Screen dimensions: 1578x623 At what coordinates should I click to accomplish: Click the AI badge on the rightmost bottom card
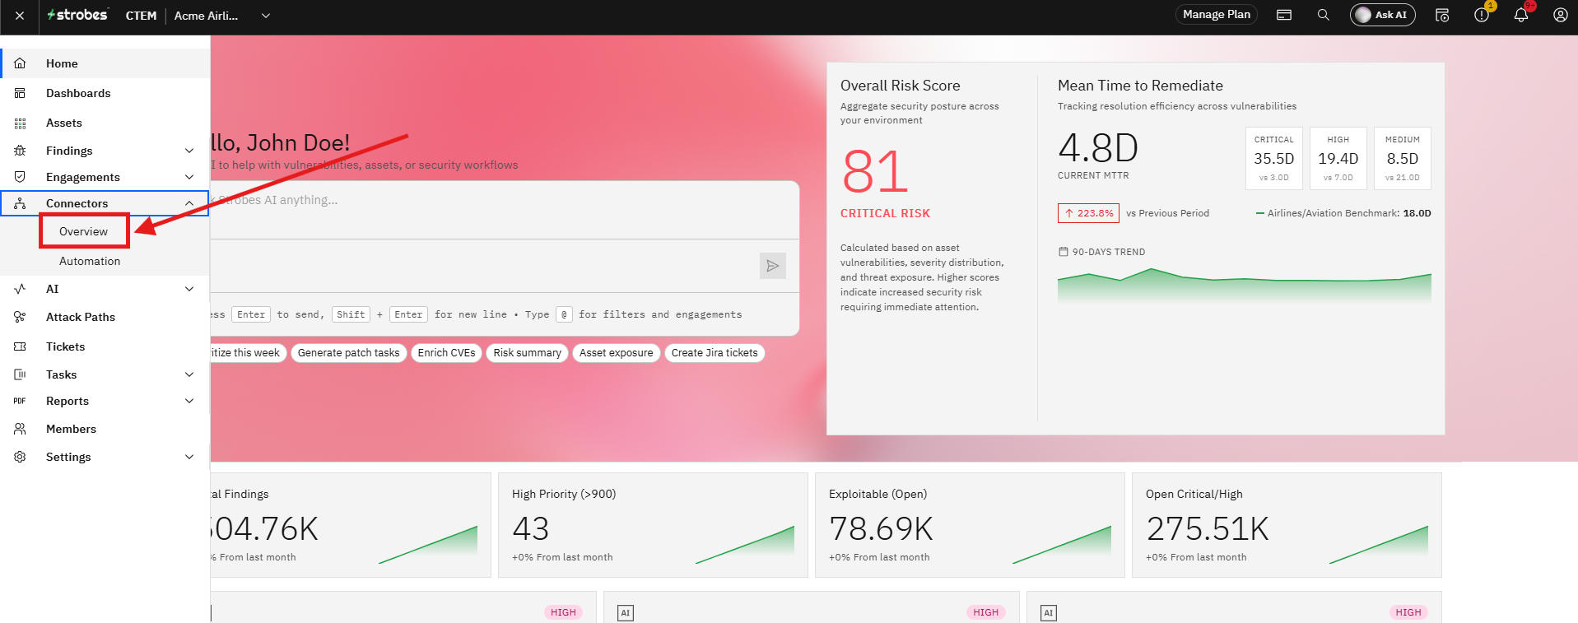(1049, 612)
